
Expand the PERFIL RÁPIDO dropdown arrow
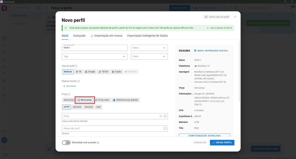pyautogui.click(x=222, y=8)
